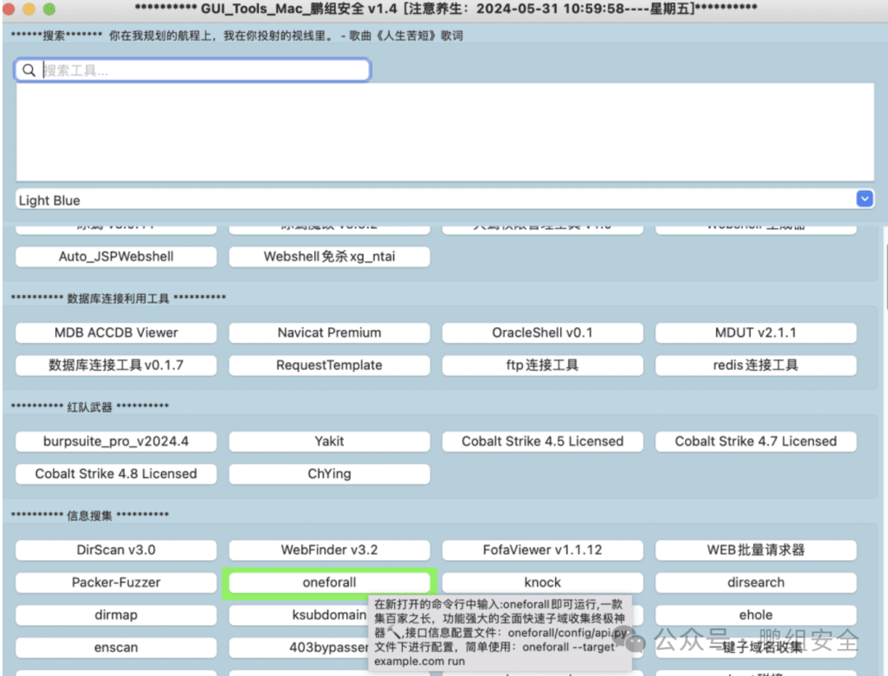Open 数据库连接工具 v0.1.7
The height and width of the screenshot is (676, 888).
(x=116, y=365)
